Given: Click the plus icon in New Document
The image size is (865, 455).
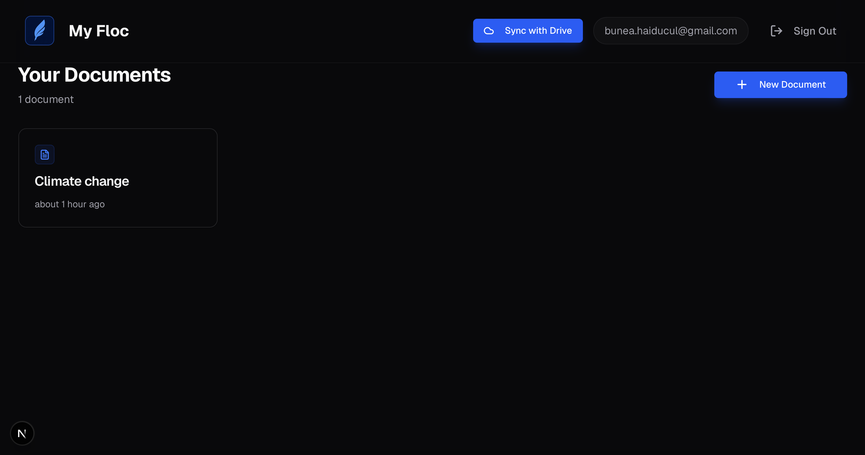Looking at the screenshot, I should click(x=742, y=85).
